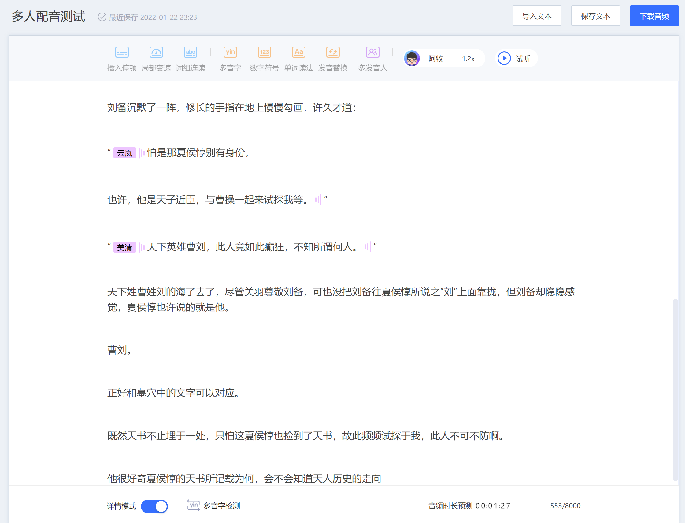Click the 最近保存 timestamp text
Image resolution: width=685 pixels, height=523 pixels.
(153, 17)
